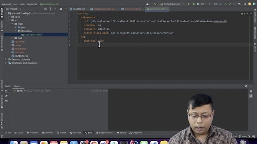Toggle Maven tool window on right stripe
Viewport: 257px width, 144px height.
pos(255,48)
